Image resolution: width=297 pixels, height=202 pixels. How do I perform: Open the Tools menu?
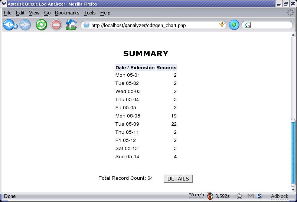point(89,13)
